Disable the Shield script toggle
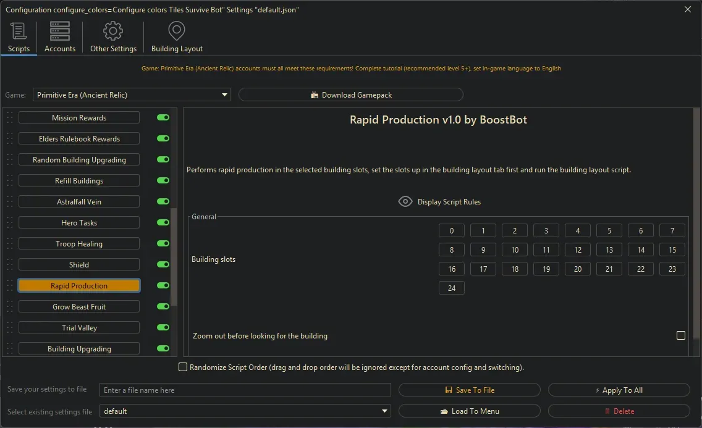Image resolution: width=702 pixels, height=428 pixels. click(162, 264)
